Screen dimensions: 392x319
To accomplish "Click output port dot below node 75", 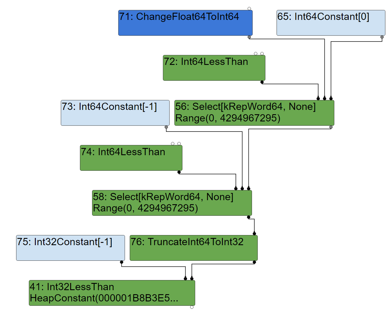I will click(122, 262).
